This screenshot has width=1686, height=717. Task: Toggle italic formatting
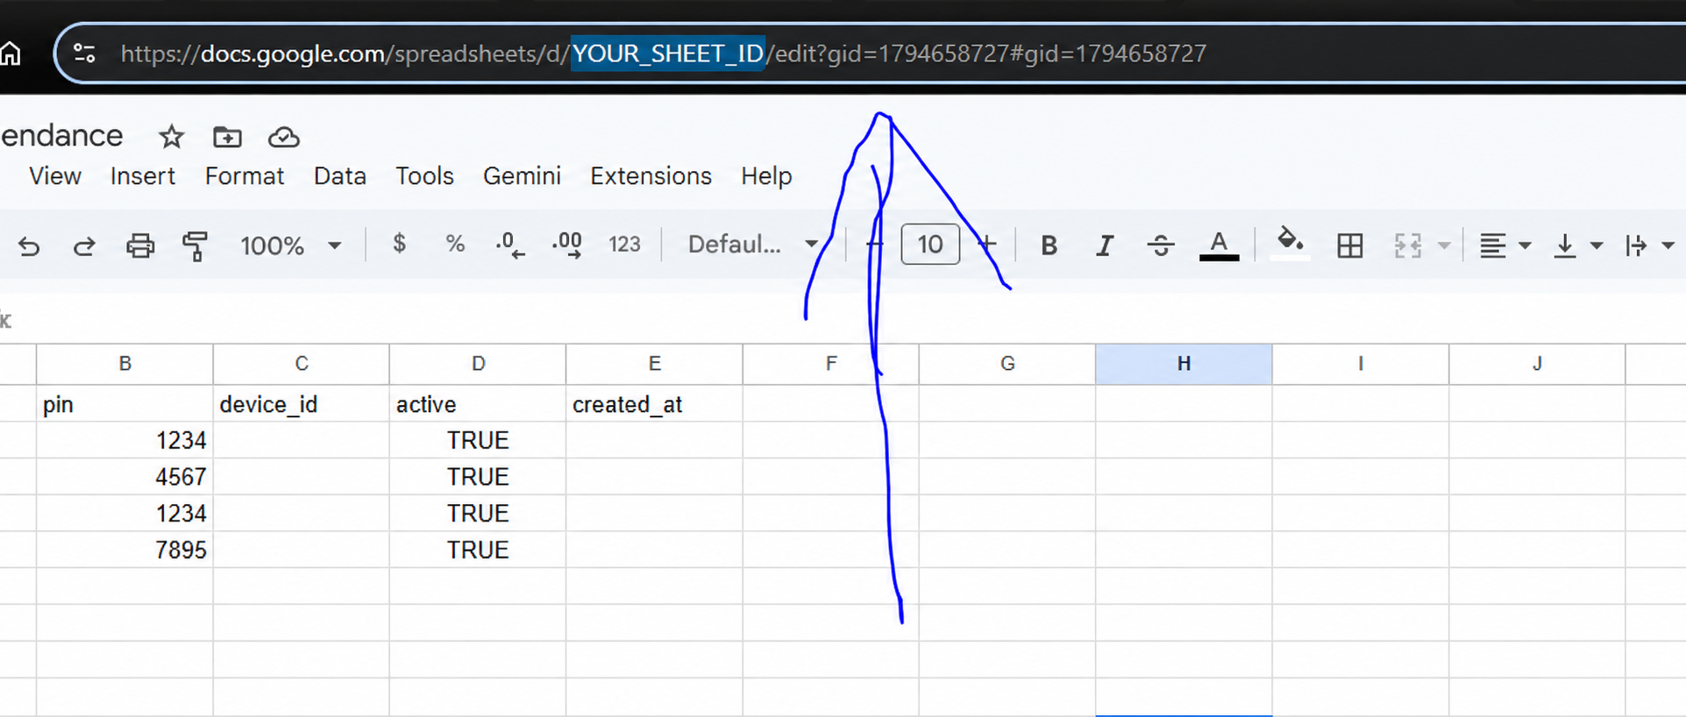click(x=1105, y=245)
